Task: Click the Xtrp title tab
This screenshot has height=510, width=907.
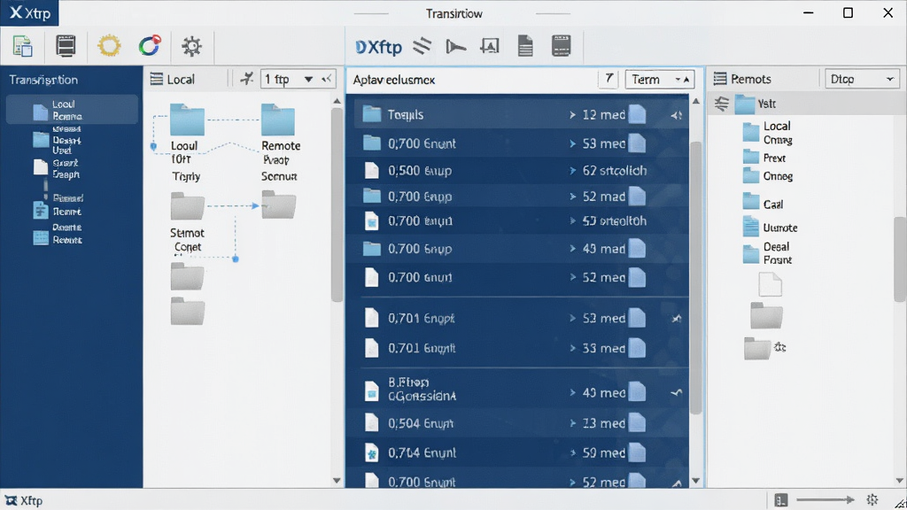Action: [29, 12]
